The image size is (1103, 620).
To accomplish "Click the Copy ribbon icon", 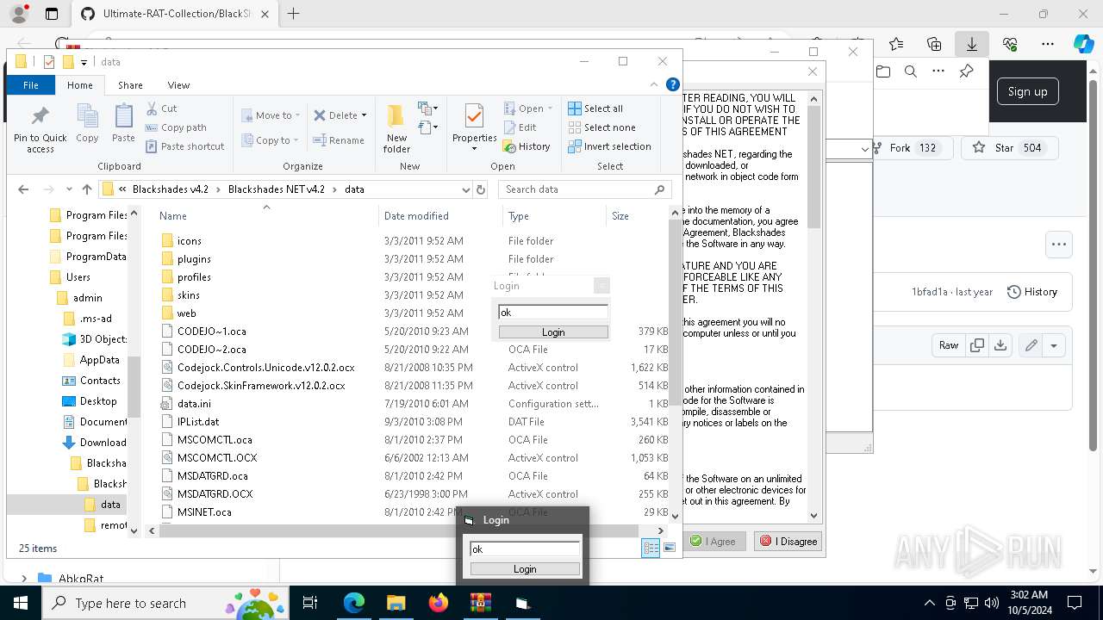I will pyautogui.click(x=87, y=123).
